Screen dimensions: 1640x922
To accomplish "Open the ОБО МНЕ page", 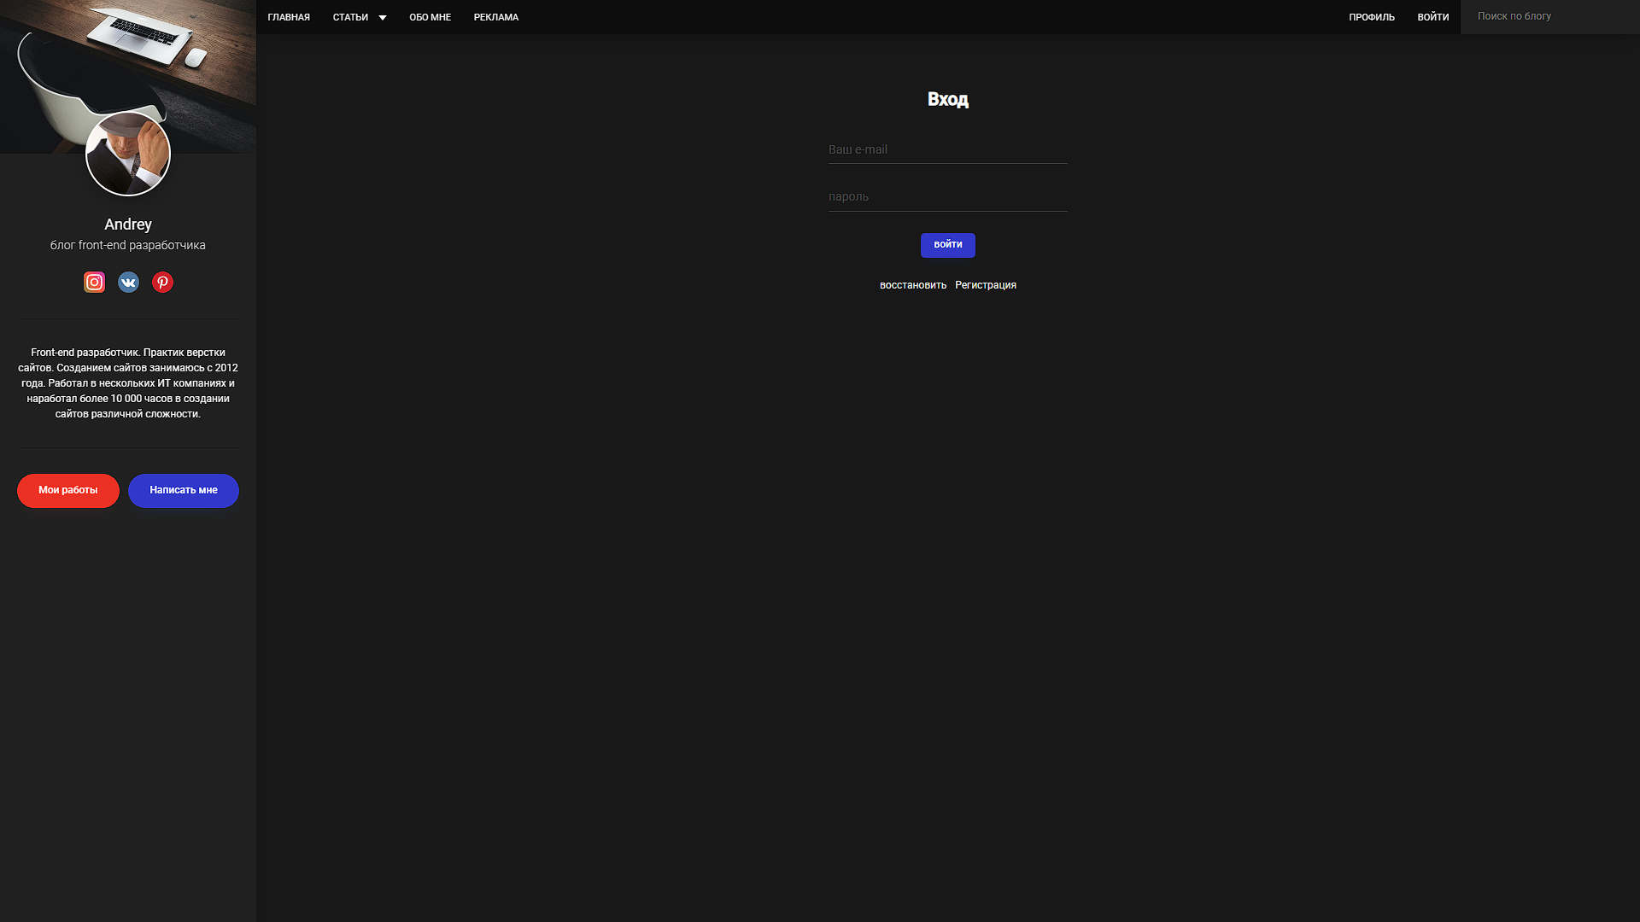I will click(430, 17).
